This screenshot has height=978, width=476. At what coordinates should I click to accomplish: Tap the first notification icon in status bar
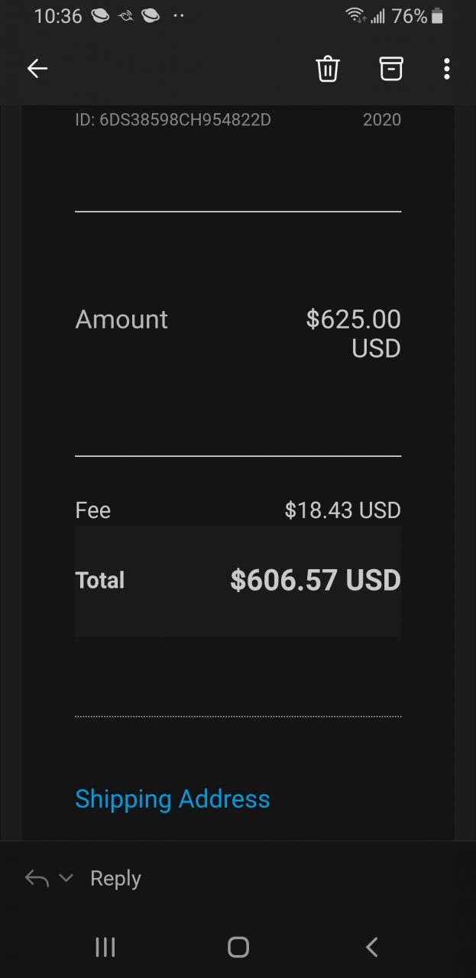pyautogui.click(x=100, y=15)
